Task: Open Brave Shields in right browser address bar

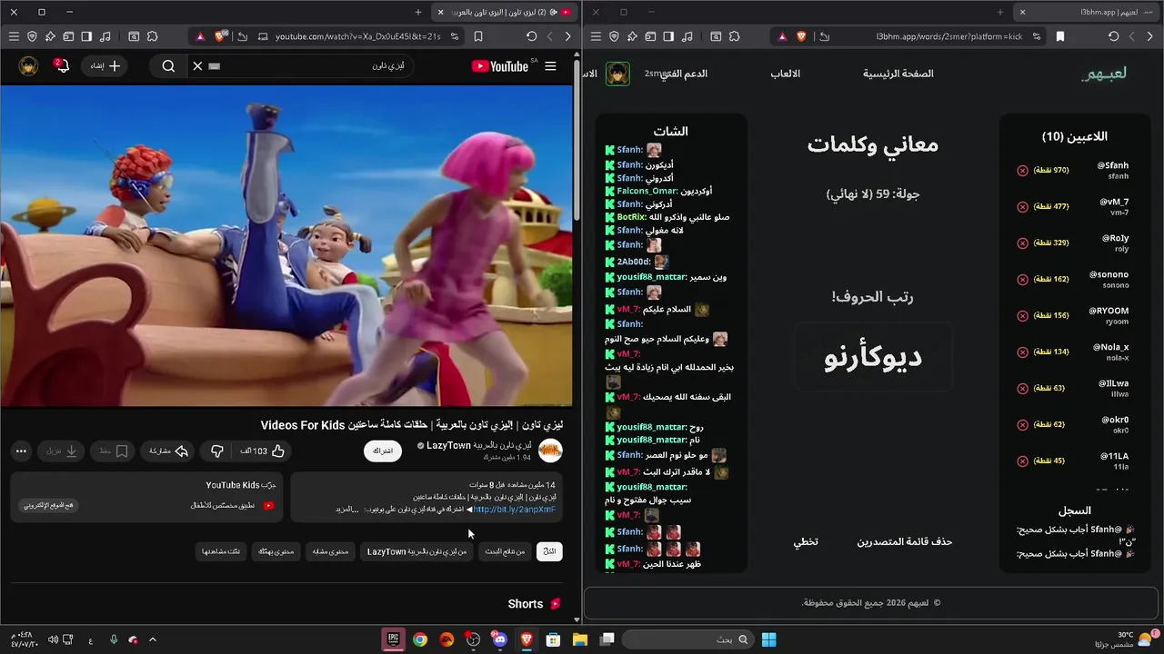Action: click(801, 36)
